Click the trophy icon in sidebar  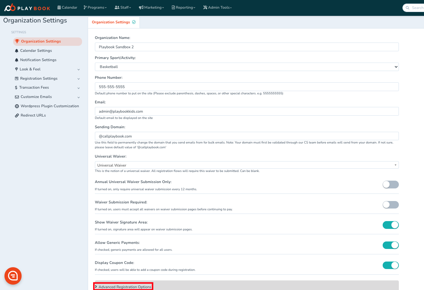point(17,41)
